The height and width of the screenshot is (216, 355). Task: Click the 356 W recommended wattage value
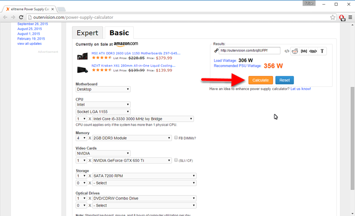coord(273,66)
